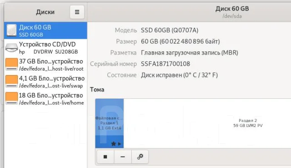The width and height of the screenshot is (291, 168).
Task: Click partitioning value Главная загрузочная запись (MBR)
Action: (x=190, y=53)
